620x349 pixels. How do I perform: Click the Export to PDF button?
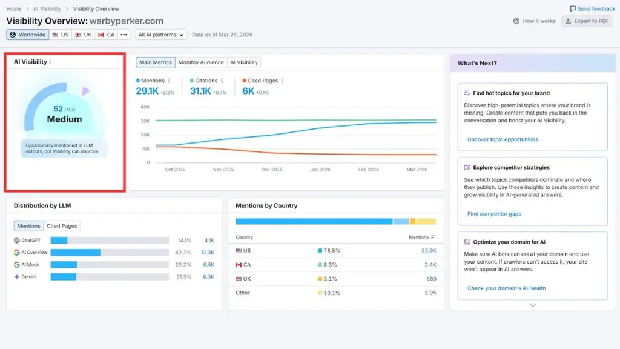pyautogui.click(x=587, y=21)
